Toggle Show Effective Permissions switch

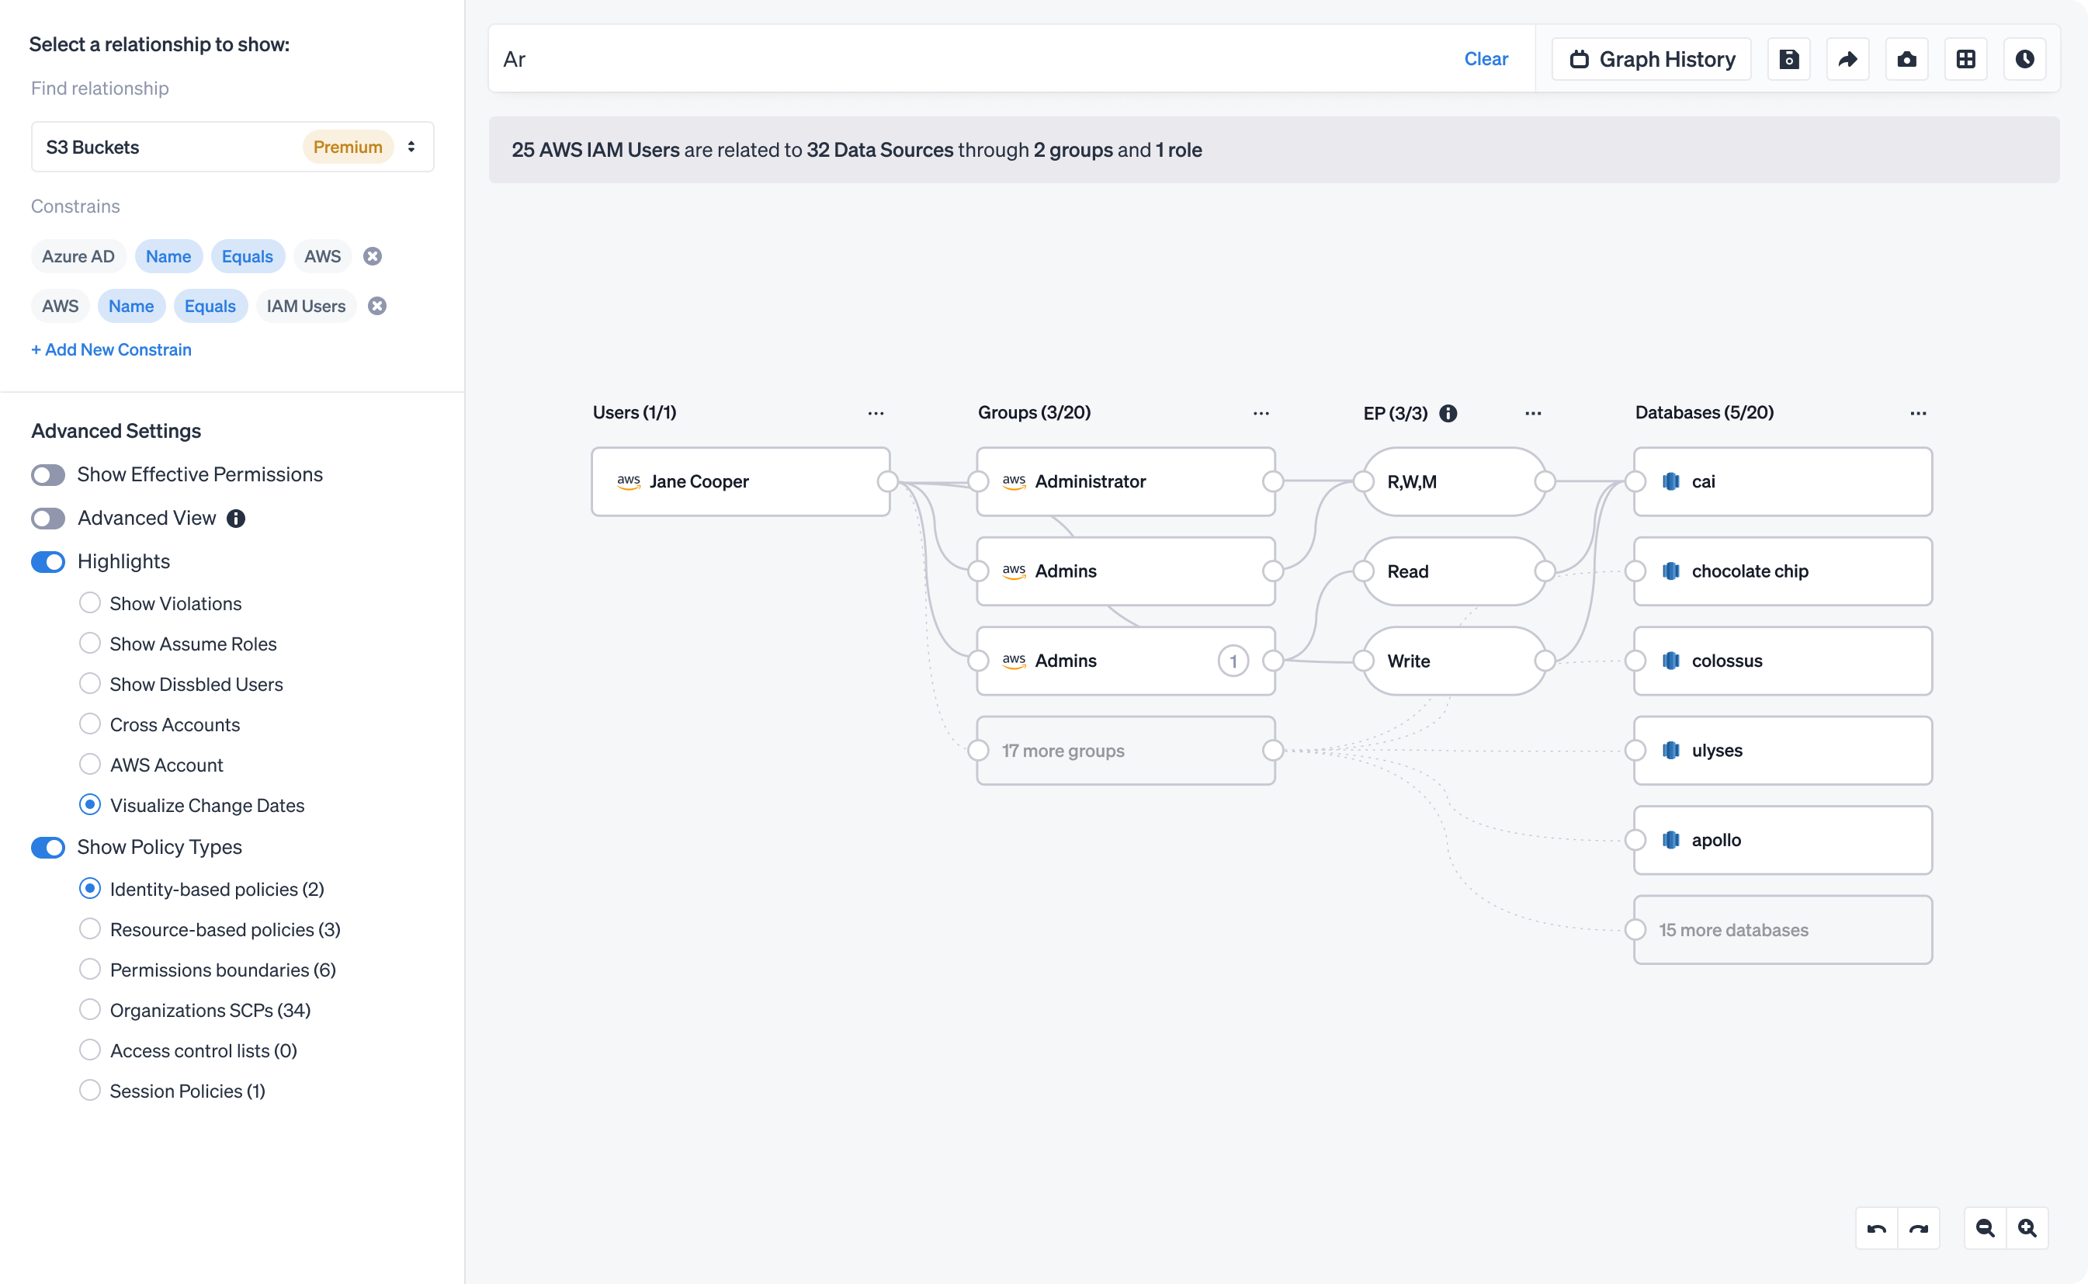click(x=48, y=474)
